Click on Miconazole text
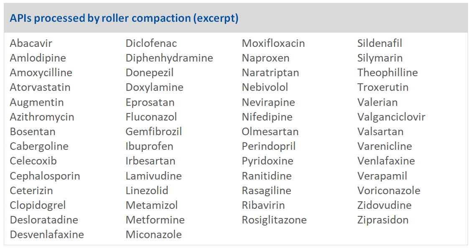 point(154,235)
